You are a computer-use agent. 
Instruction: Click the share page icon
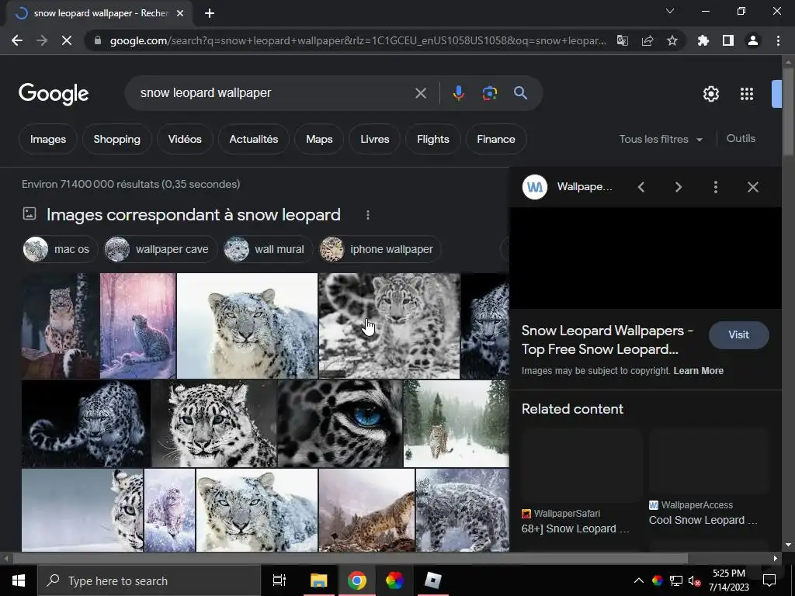pyautogui.click(x=647, y=40)
